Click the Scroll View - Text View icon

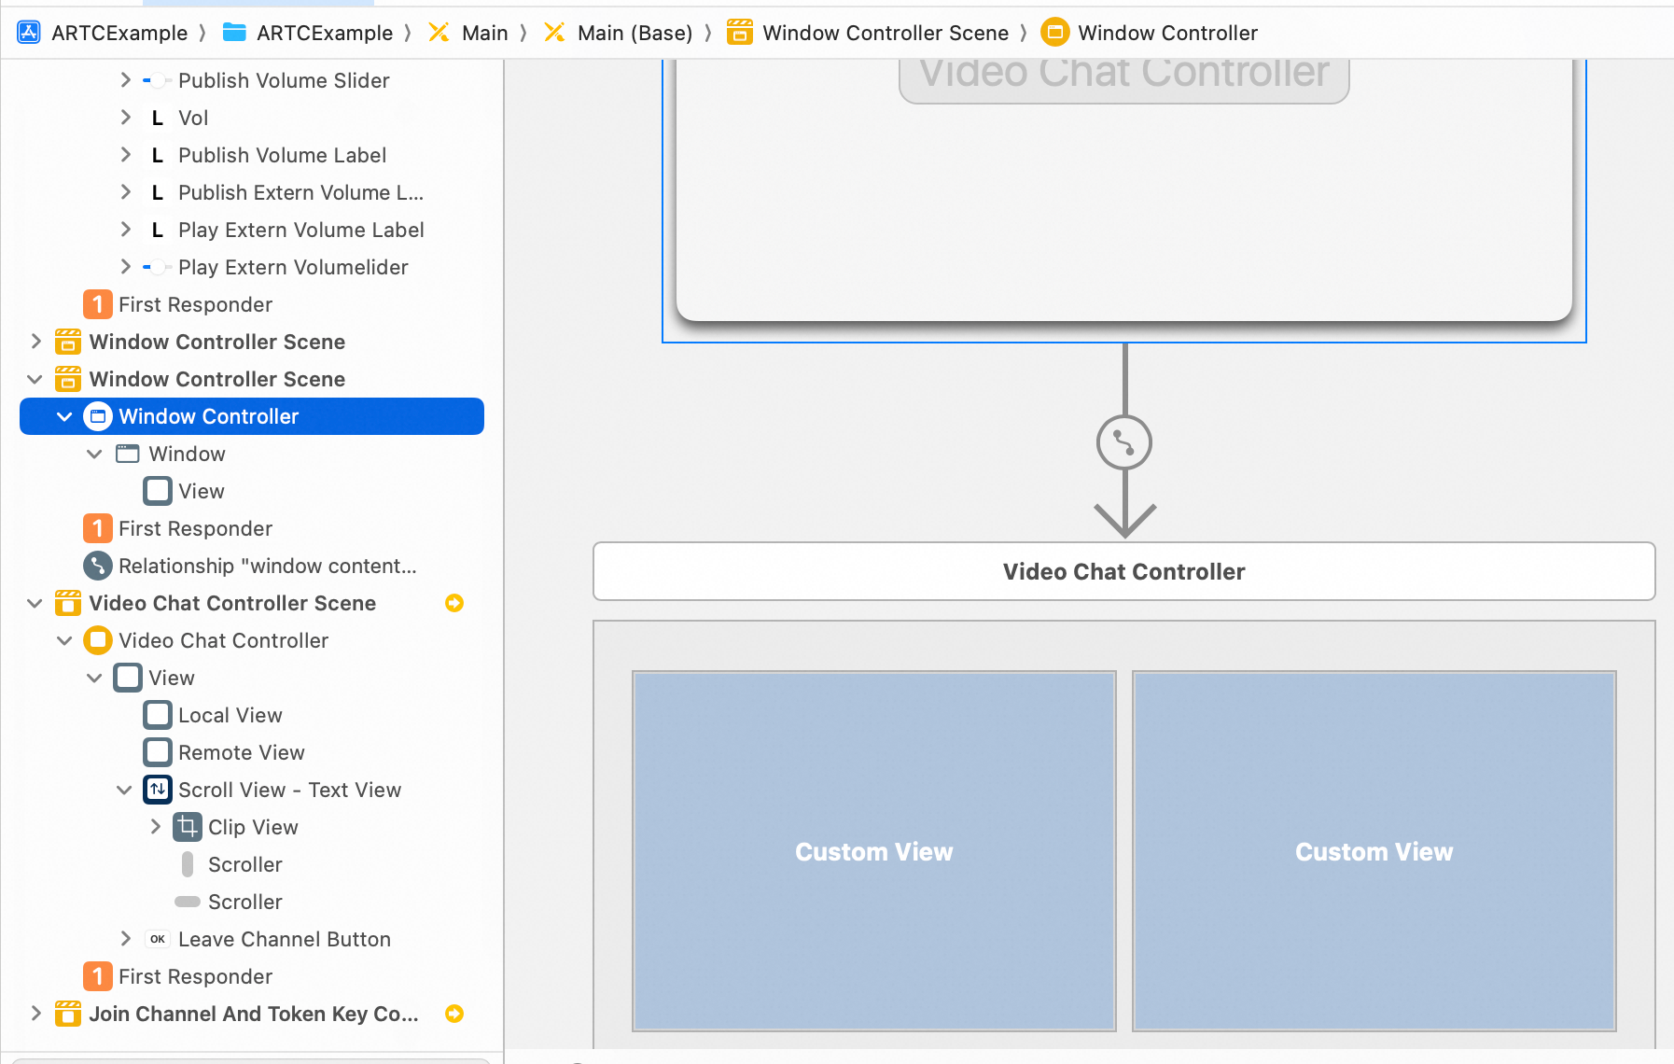(x=158, y=790)
